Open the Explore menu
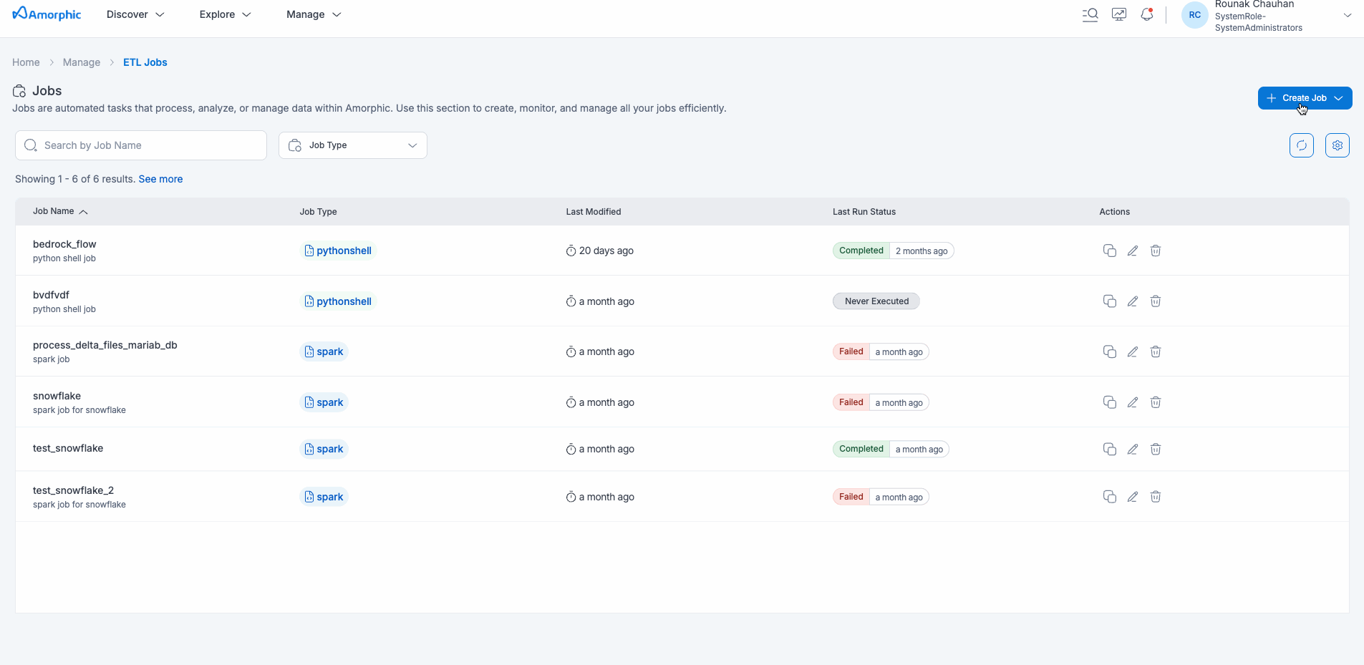This screenshot has height=665, width=1364. click(225, 14)
